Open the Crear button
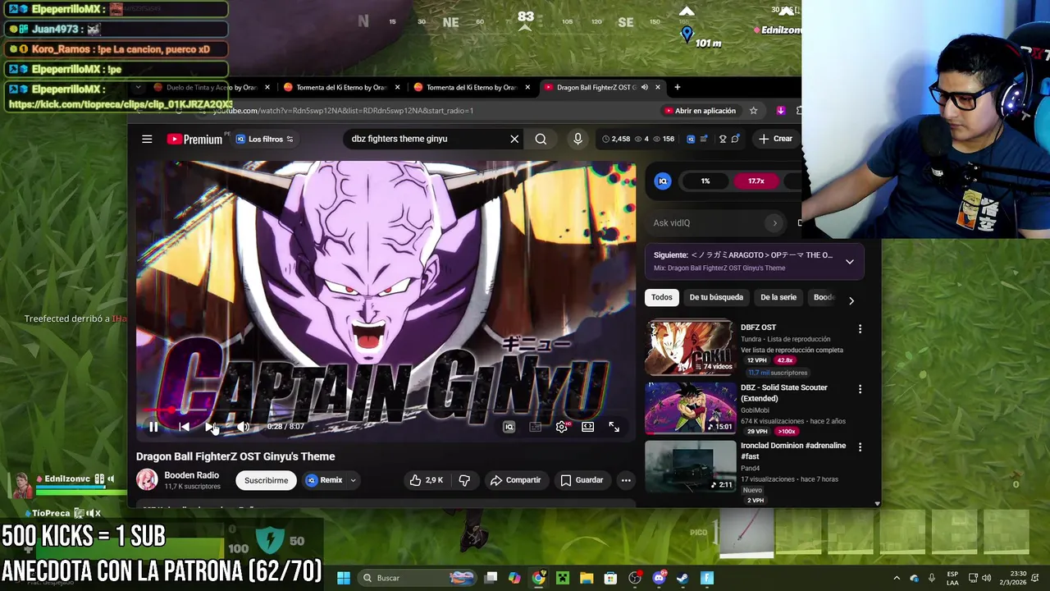Screen dimensions: 1050x591 [775, 139]
